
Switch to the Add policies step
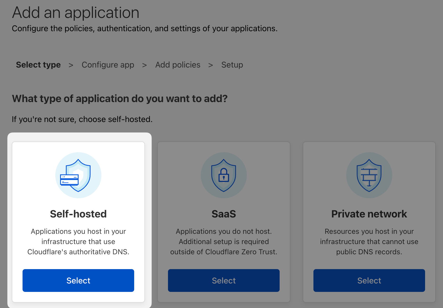(x=178, y=65)
